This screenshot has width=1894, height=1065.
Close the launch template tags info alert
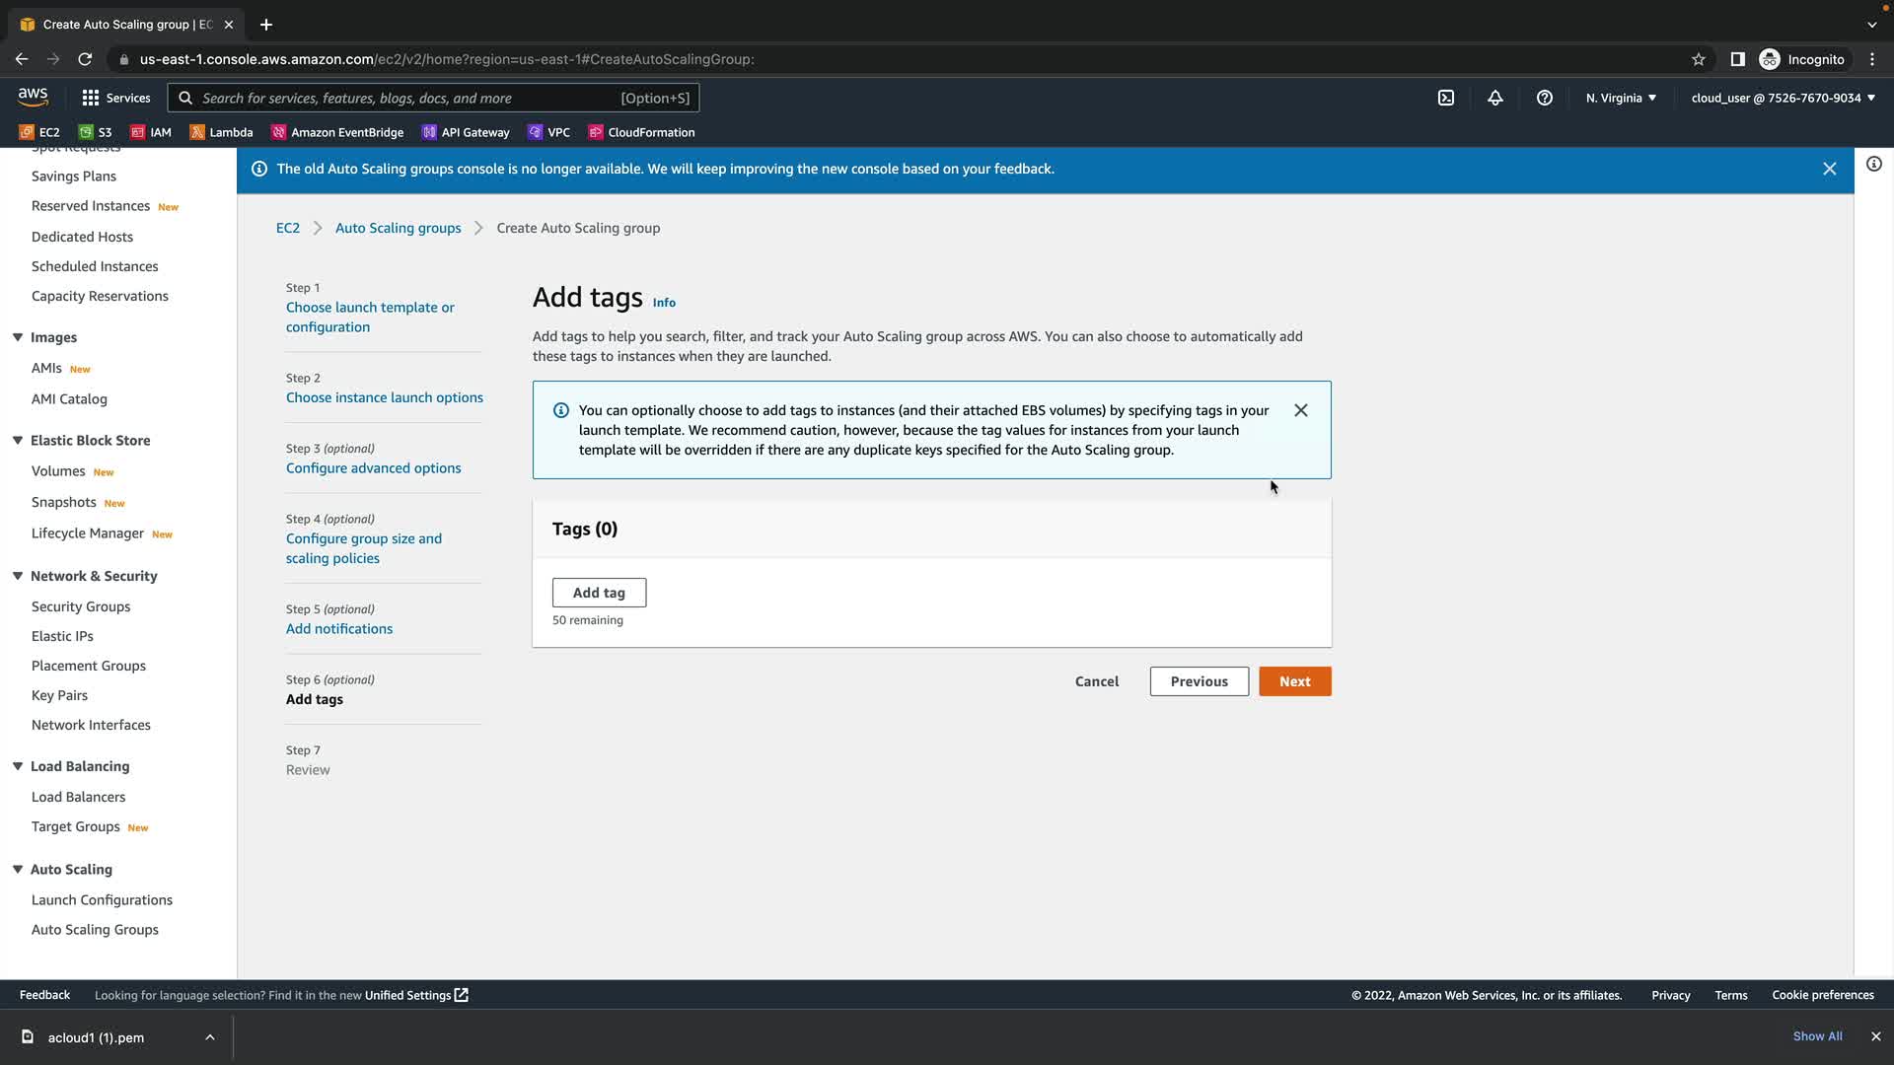(x=1300, y=410)
